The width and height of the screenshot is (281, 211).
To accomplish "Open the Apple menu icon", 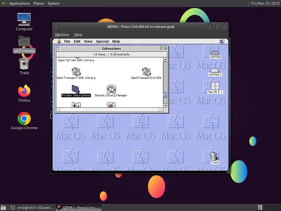I will click(x=59, y=41).
